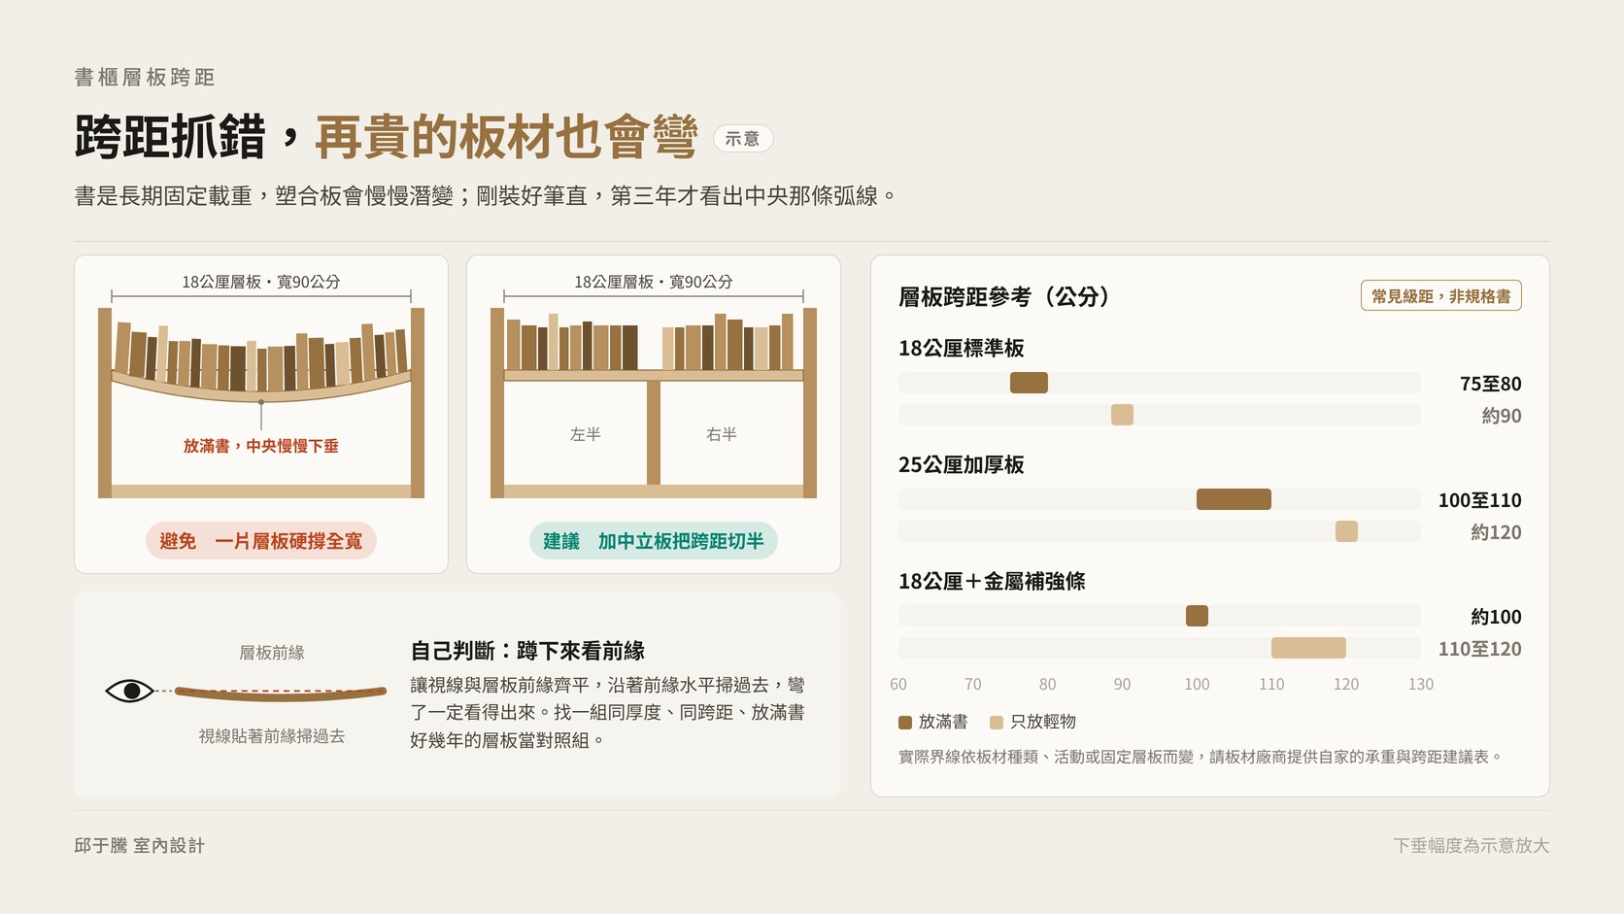This screenshot has height=914, width=1624.
Task: Click the curved shelf front edge drawing
Action: coord(281,694)
